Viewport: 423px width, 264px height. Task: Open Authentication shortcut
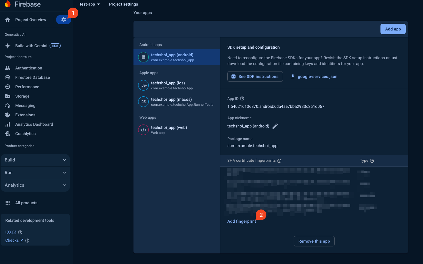pos(28,68)
